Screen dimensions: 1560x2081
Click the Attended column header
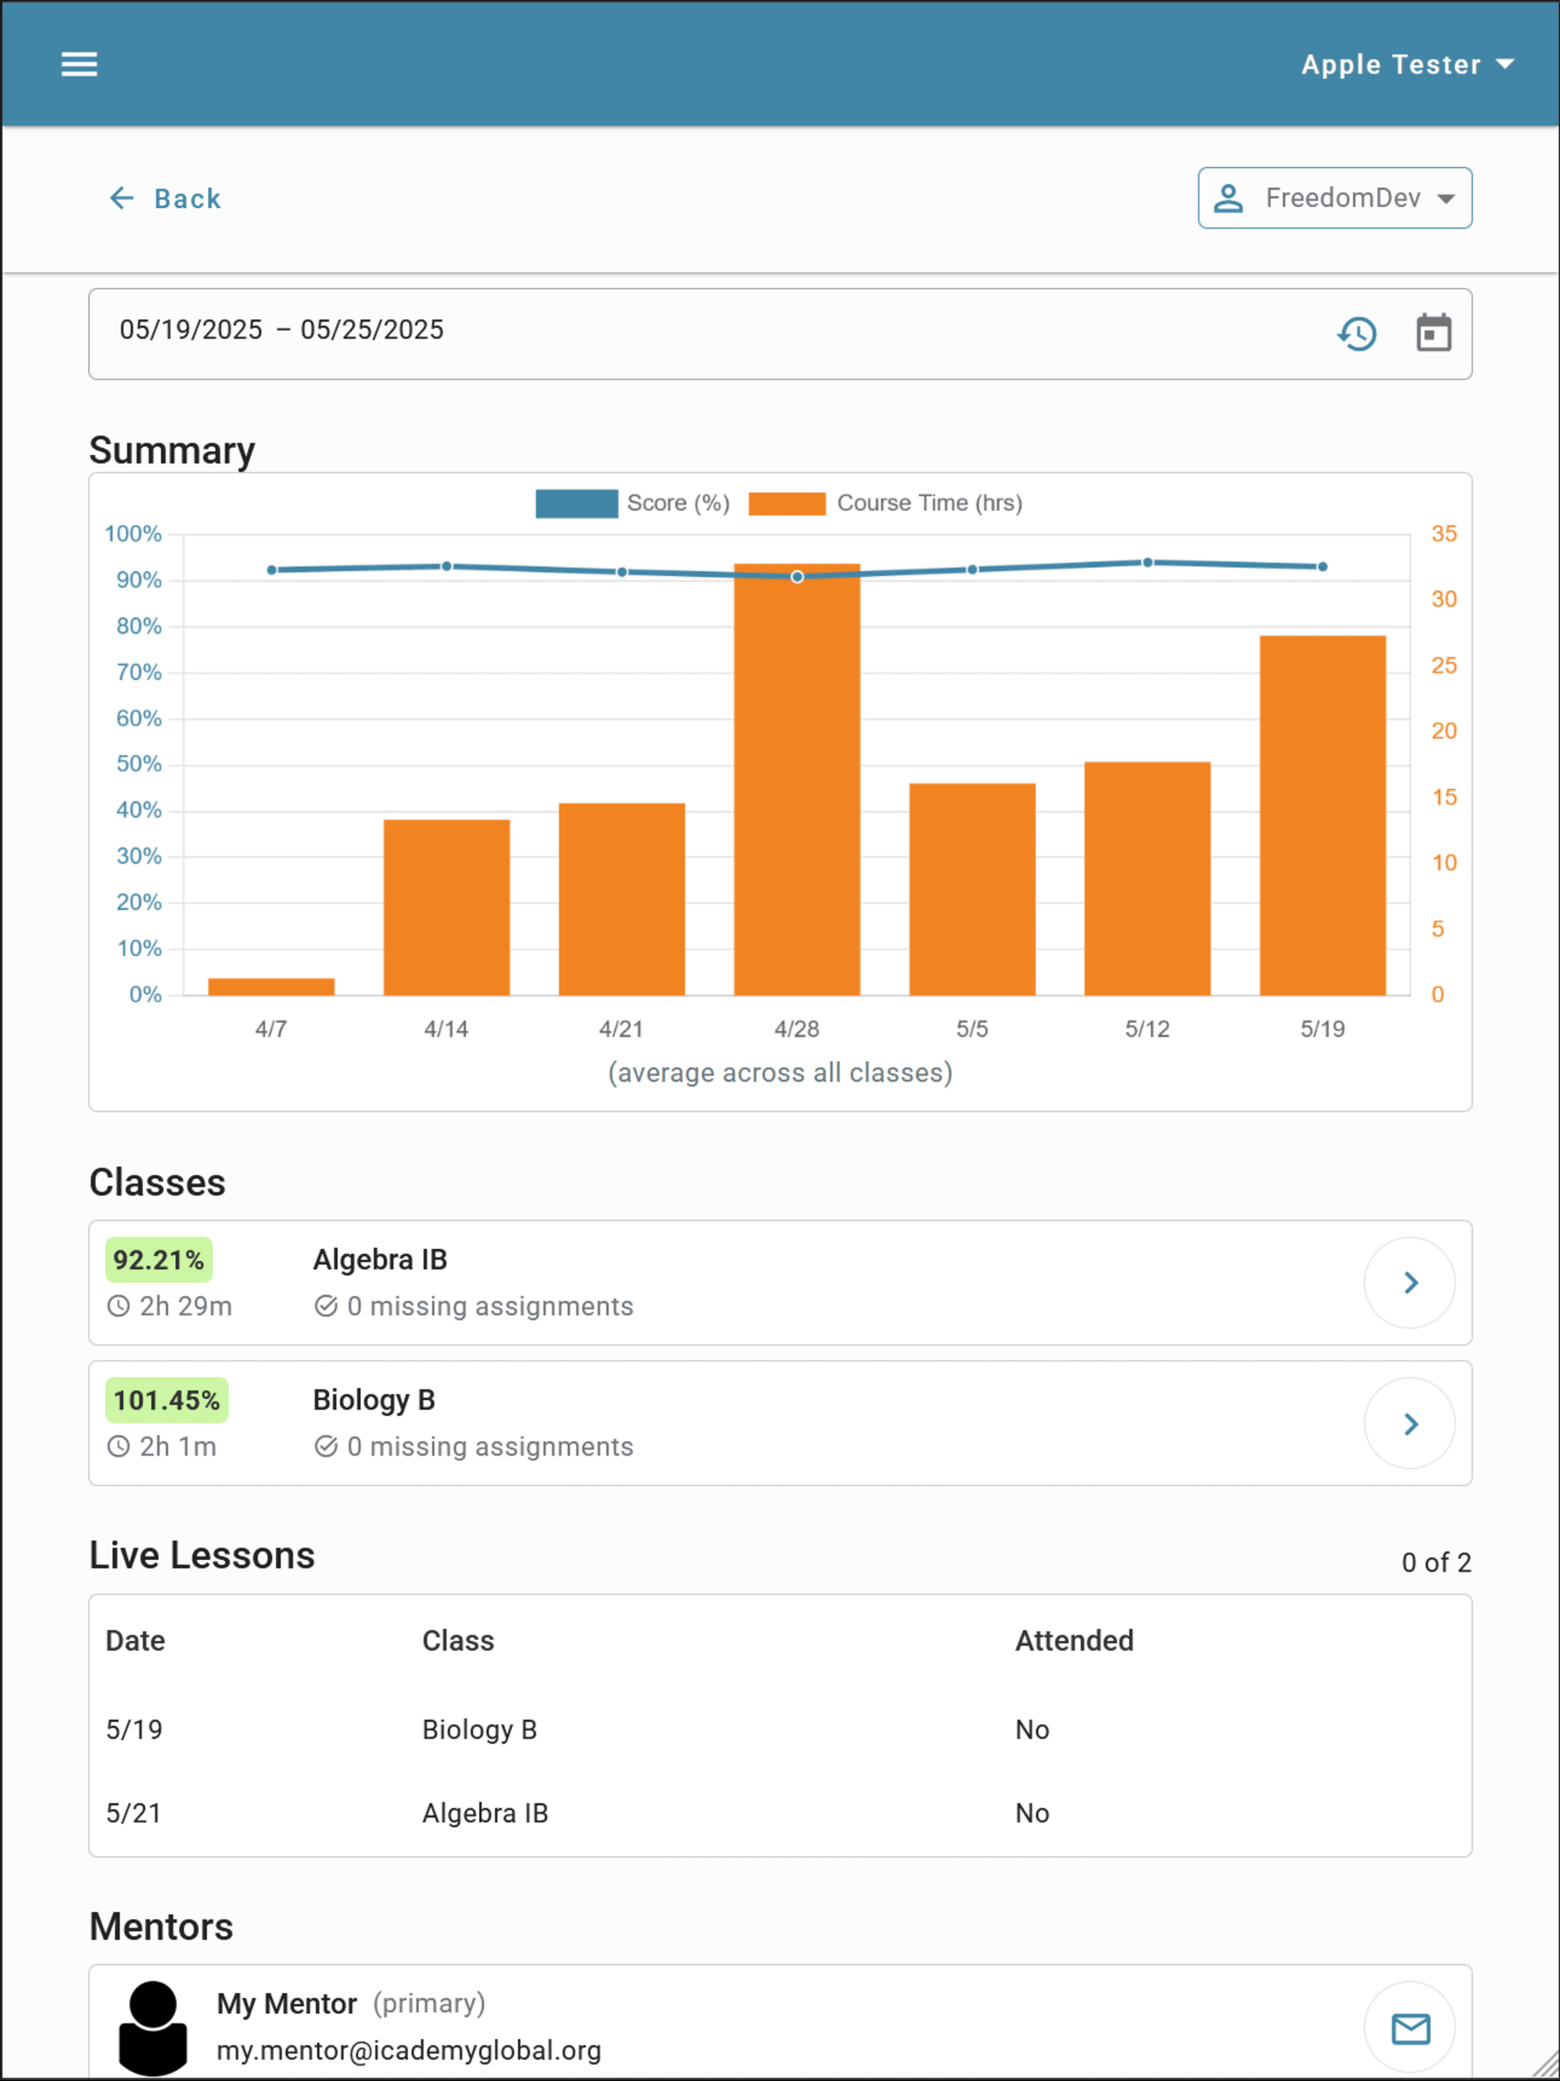1073,1641
